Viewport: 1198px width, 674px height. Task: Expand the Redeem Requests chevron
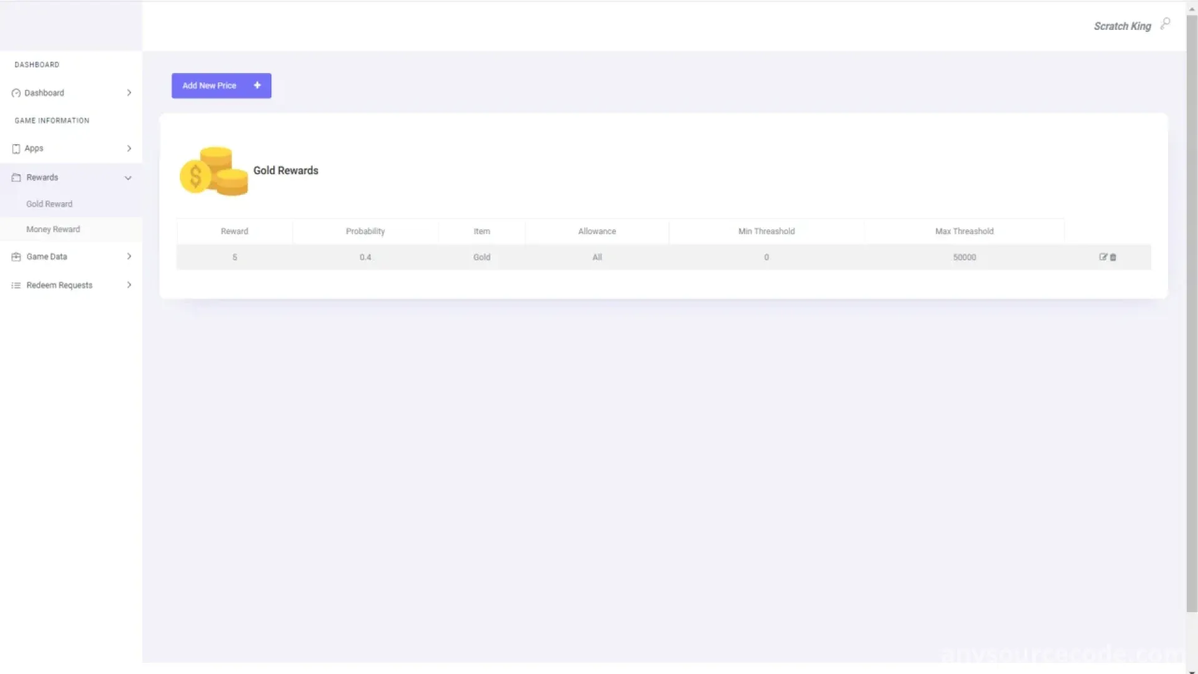129,285
